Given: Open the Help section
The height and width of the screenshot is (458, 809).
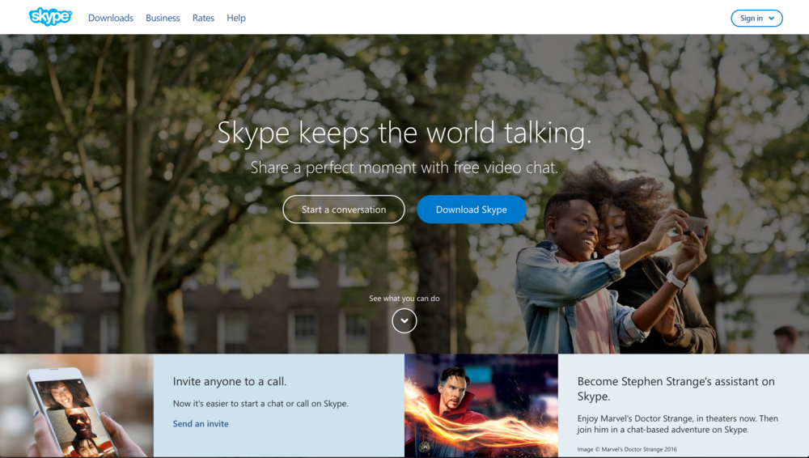Looking at the screenshot, I should 235,18.
